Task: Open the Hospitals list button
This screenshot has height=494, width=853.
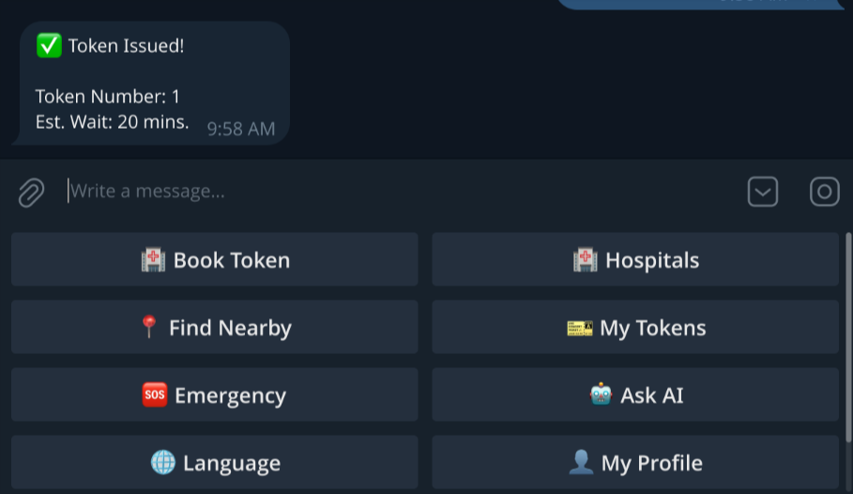Action: click(x=635, y=260)
